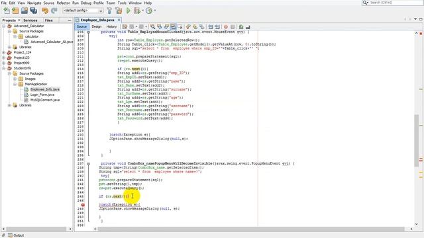The width and height of the screenshot is (424, 238).
Task: Click the Debug Project icon
Action: 137,11
